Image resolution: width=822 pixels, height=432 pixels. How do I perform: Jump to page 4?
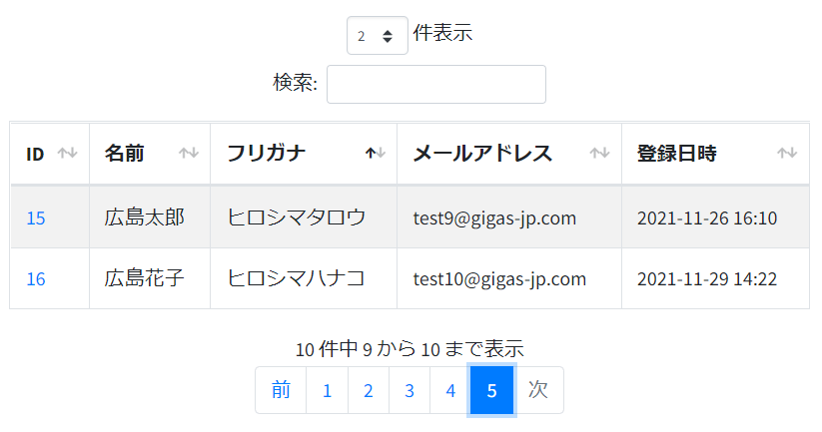tap(450, 390)
